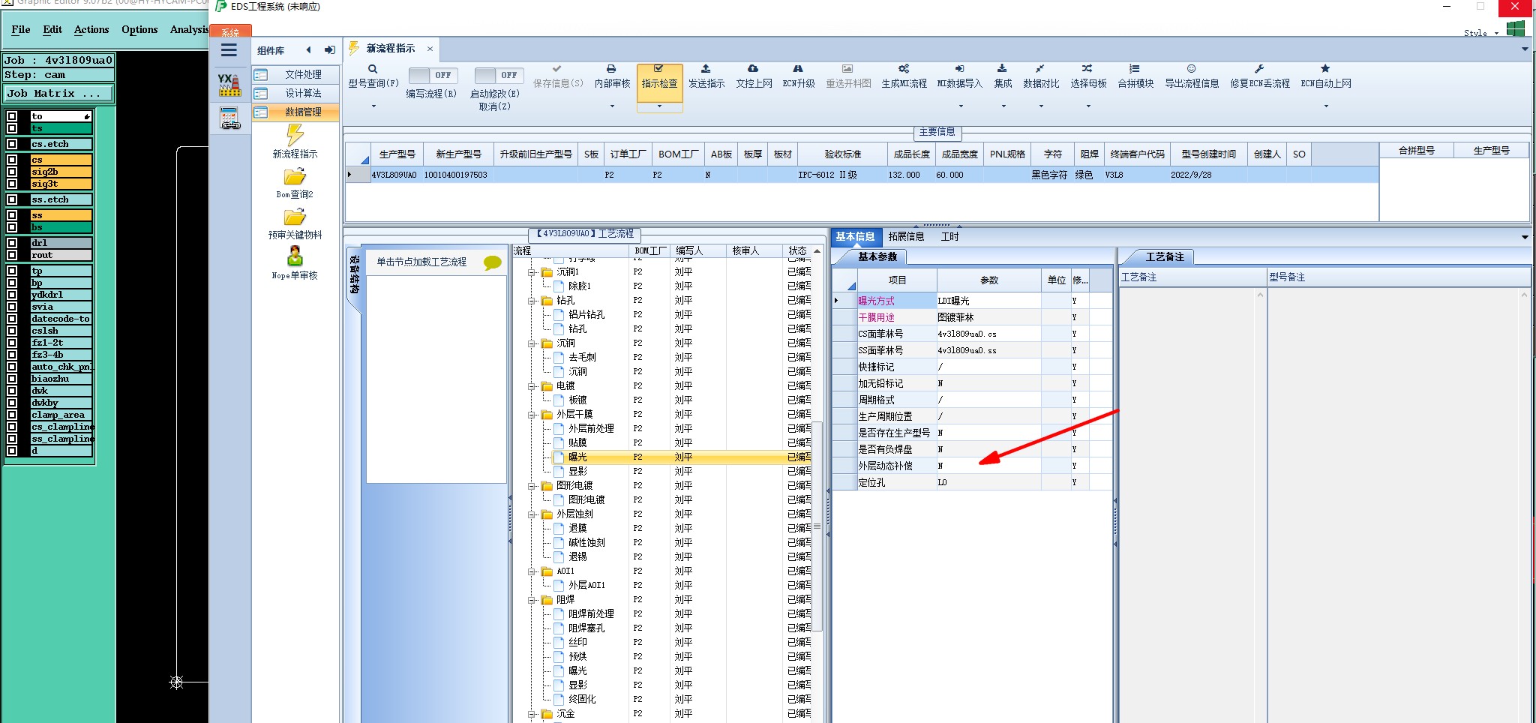Screen dimensions: 1536x723
Task: Select the 基本参数 tab
Action: (x=877, y=256)
